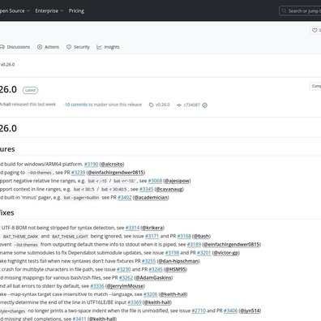Open issue #3230
This screenshot has width=321, height=321.
pos(124,269)
